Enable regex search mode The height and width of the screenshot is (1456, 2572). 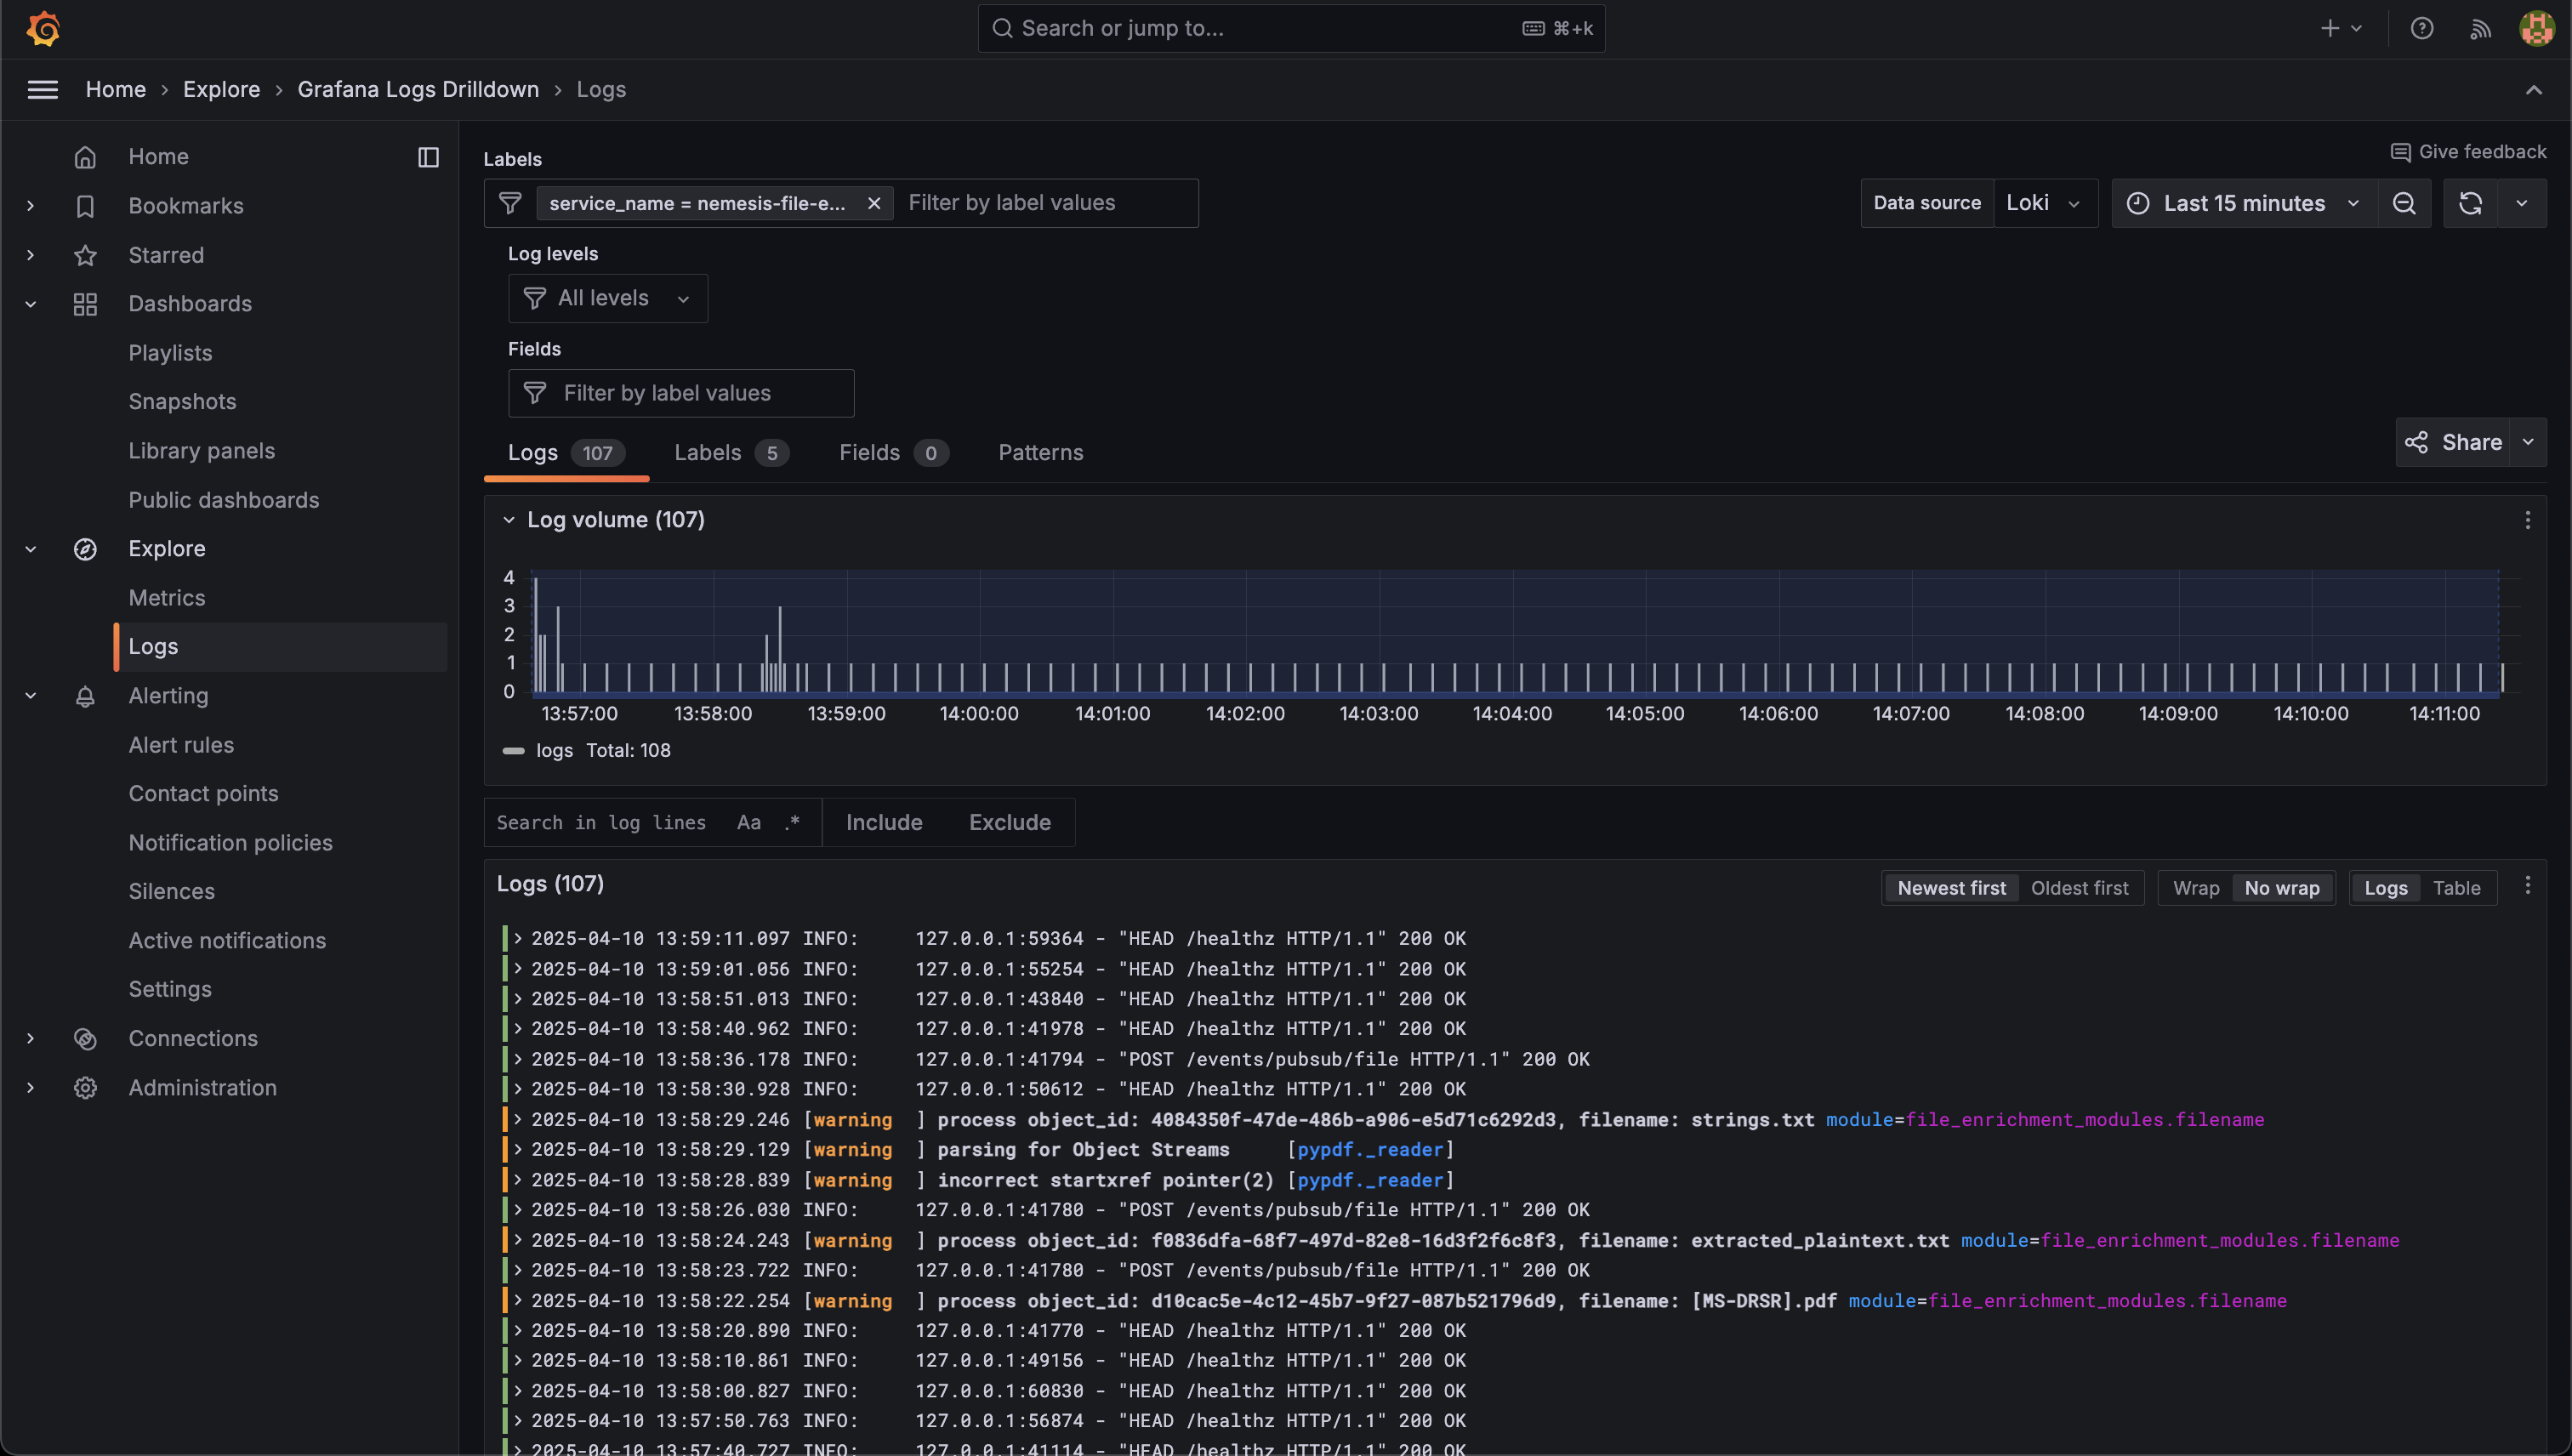[793, 822]
